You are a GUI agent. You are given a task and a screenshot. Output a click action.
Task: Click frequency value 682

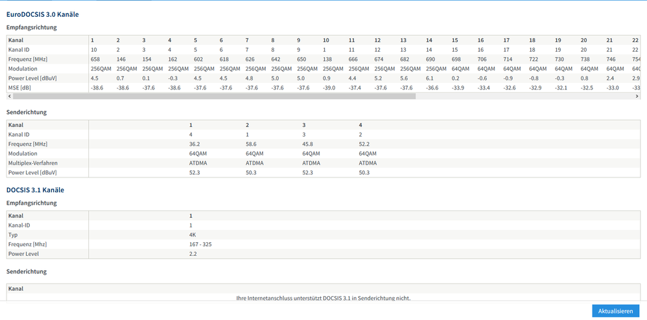405,60
